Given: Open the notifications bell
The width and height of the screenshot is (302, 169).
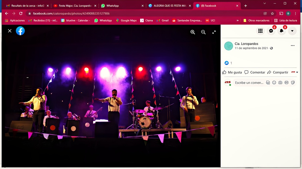Looking at the screenshot, I should (282, 31).
